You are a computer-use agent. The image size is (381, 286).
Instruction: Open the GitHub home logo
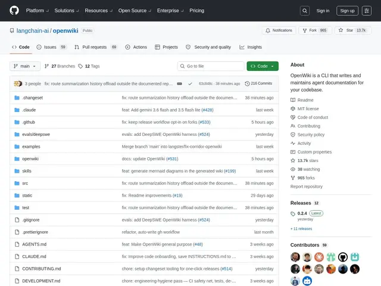(14, 11)
